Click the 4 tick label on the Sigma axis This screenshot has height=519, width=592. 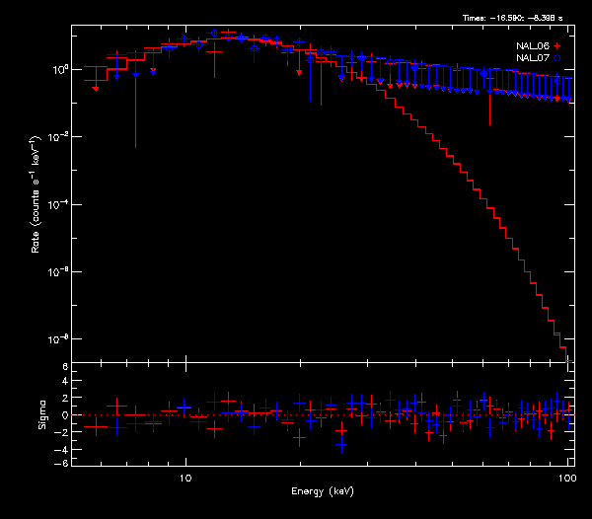[x=64, y=383]
